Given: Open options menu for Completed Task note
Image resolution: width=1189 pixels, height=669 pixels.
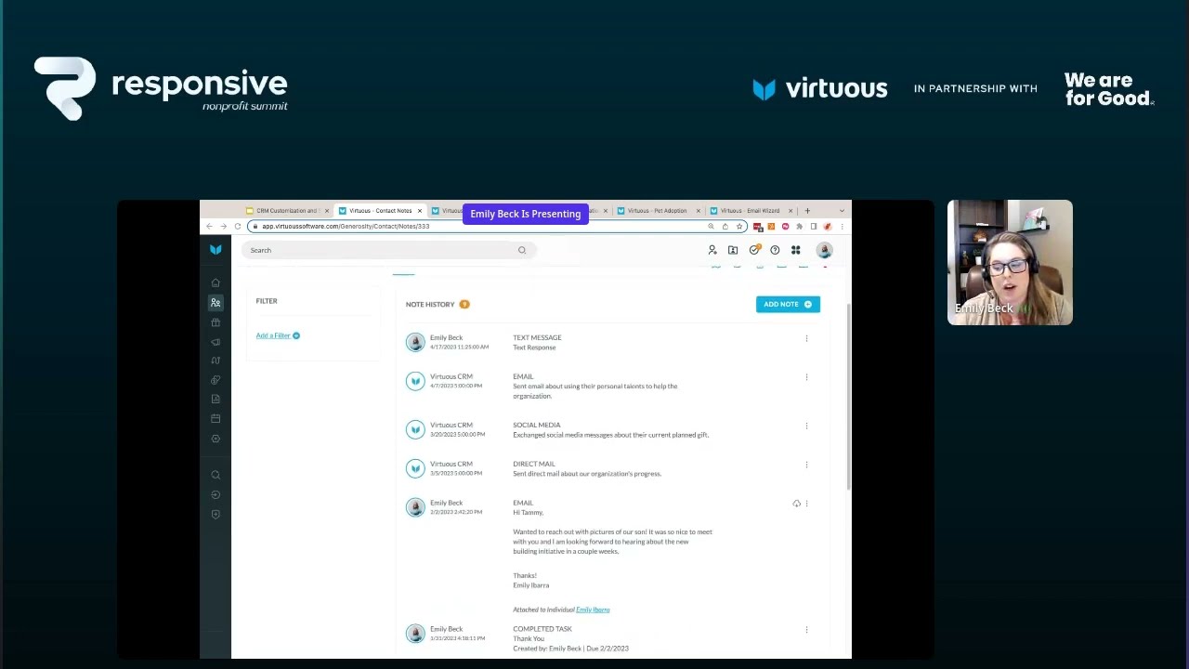Looking at the screenshot, I should pyautogui.click(x=806, y=630).
